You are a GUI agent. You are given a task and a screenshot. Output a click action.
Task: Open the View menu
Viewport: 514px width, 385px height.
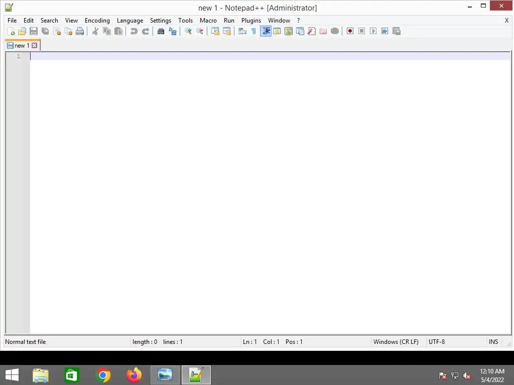(x=71, y=20)
